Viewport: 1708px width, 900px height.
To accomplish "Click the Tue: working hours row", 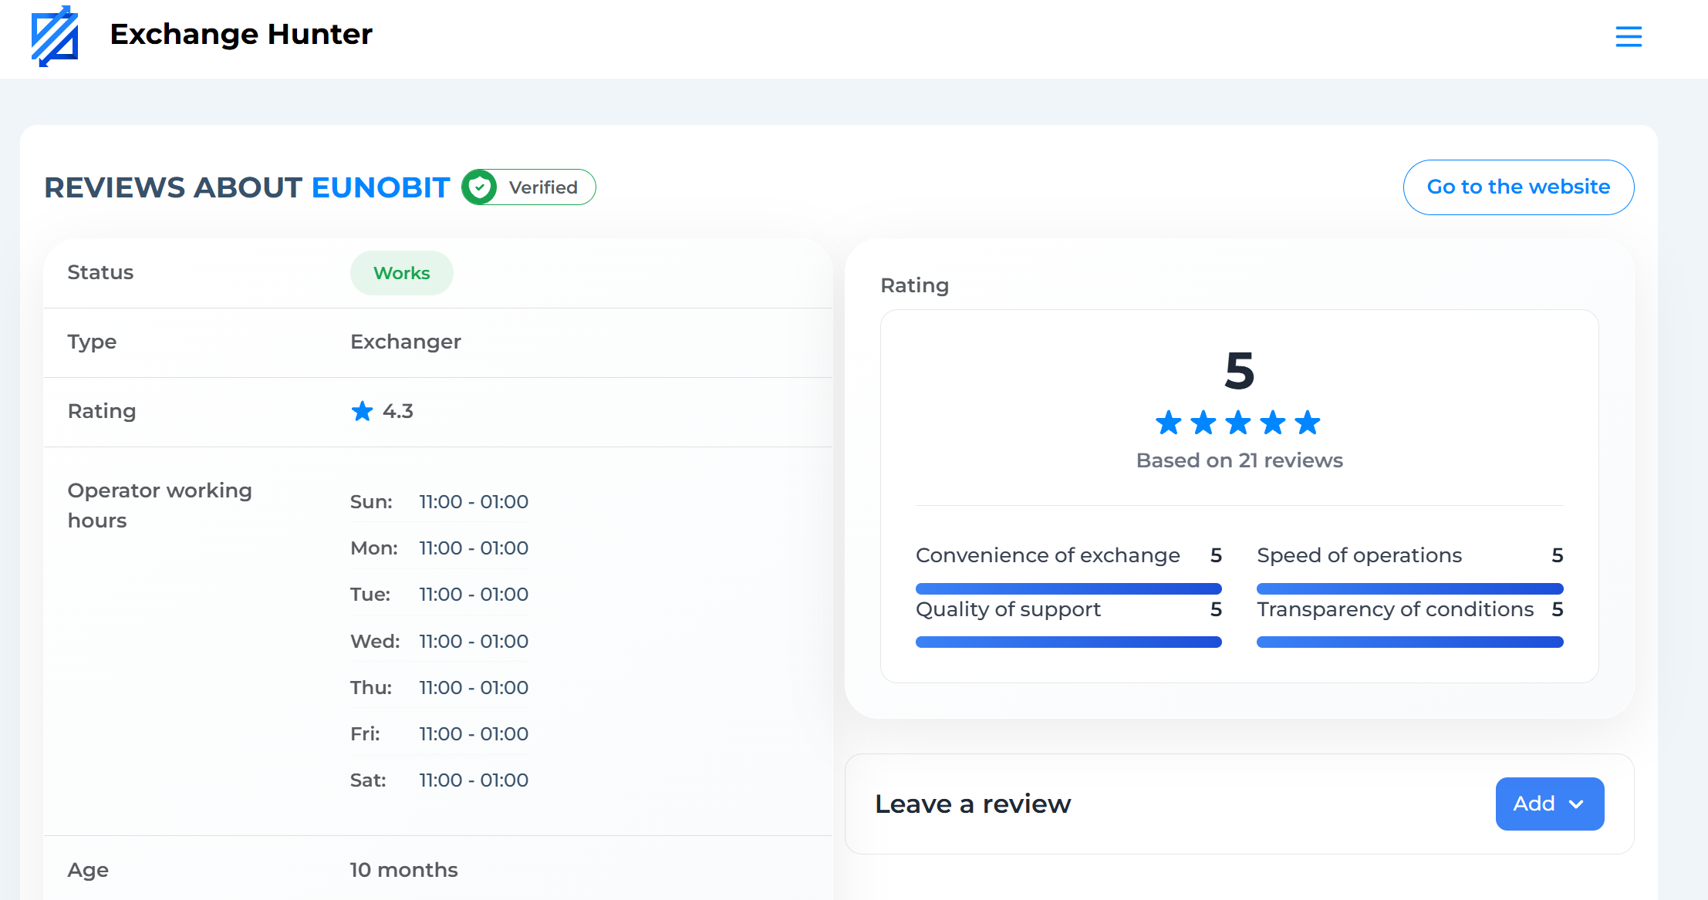I will (440, 595).
